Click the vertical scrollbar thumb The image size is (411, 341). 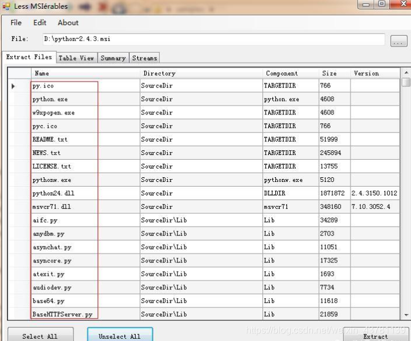coord(406,82)
